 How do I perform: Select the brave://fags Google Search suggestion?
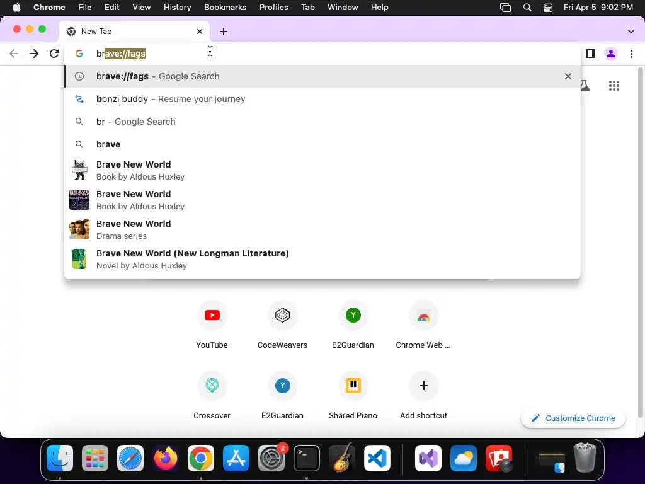pyautogui.click(x=322, y=76)
